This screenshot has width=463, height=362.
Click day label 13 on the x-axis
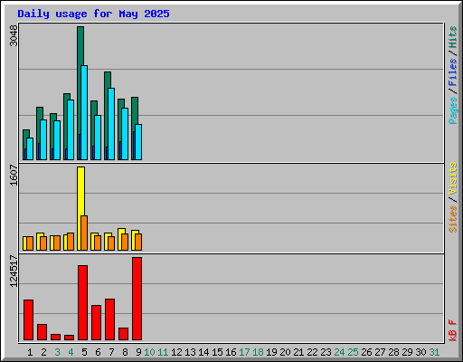pos(190,352)
